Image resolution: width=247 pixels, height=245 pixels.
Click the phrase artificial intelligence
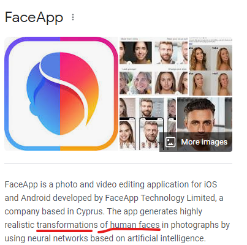tap(166, 238)
